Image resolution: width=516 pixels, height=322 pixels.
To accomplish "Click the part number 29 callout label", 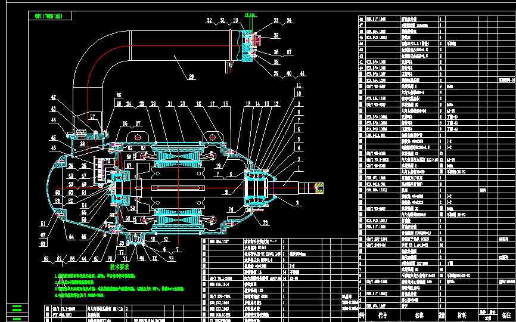I will pos(191,76).
